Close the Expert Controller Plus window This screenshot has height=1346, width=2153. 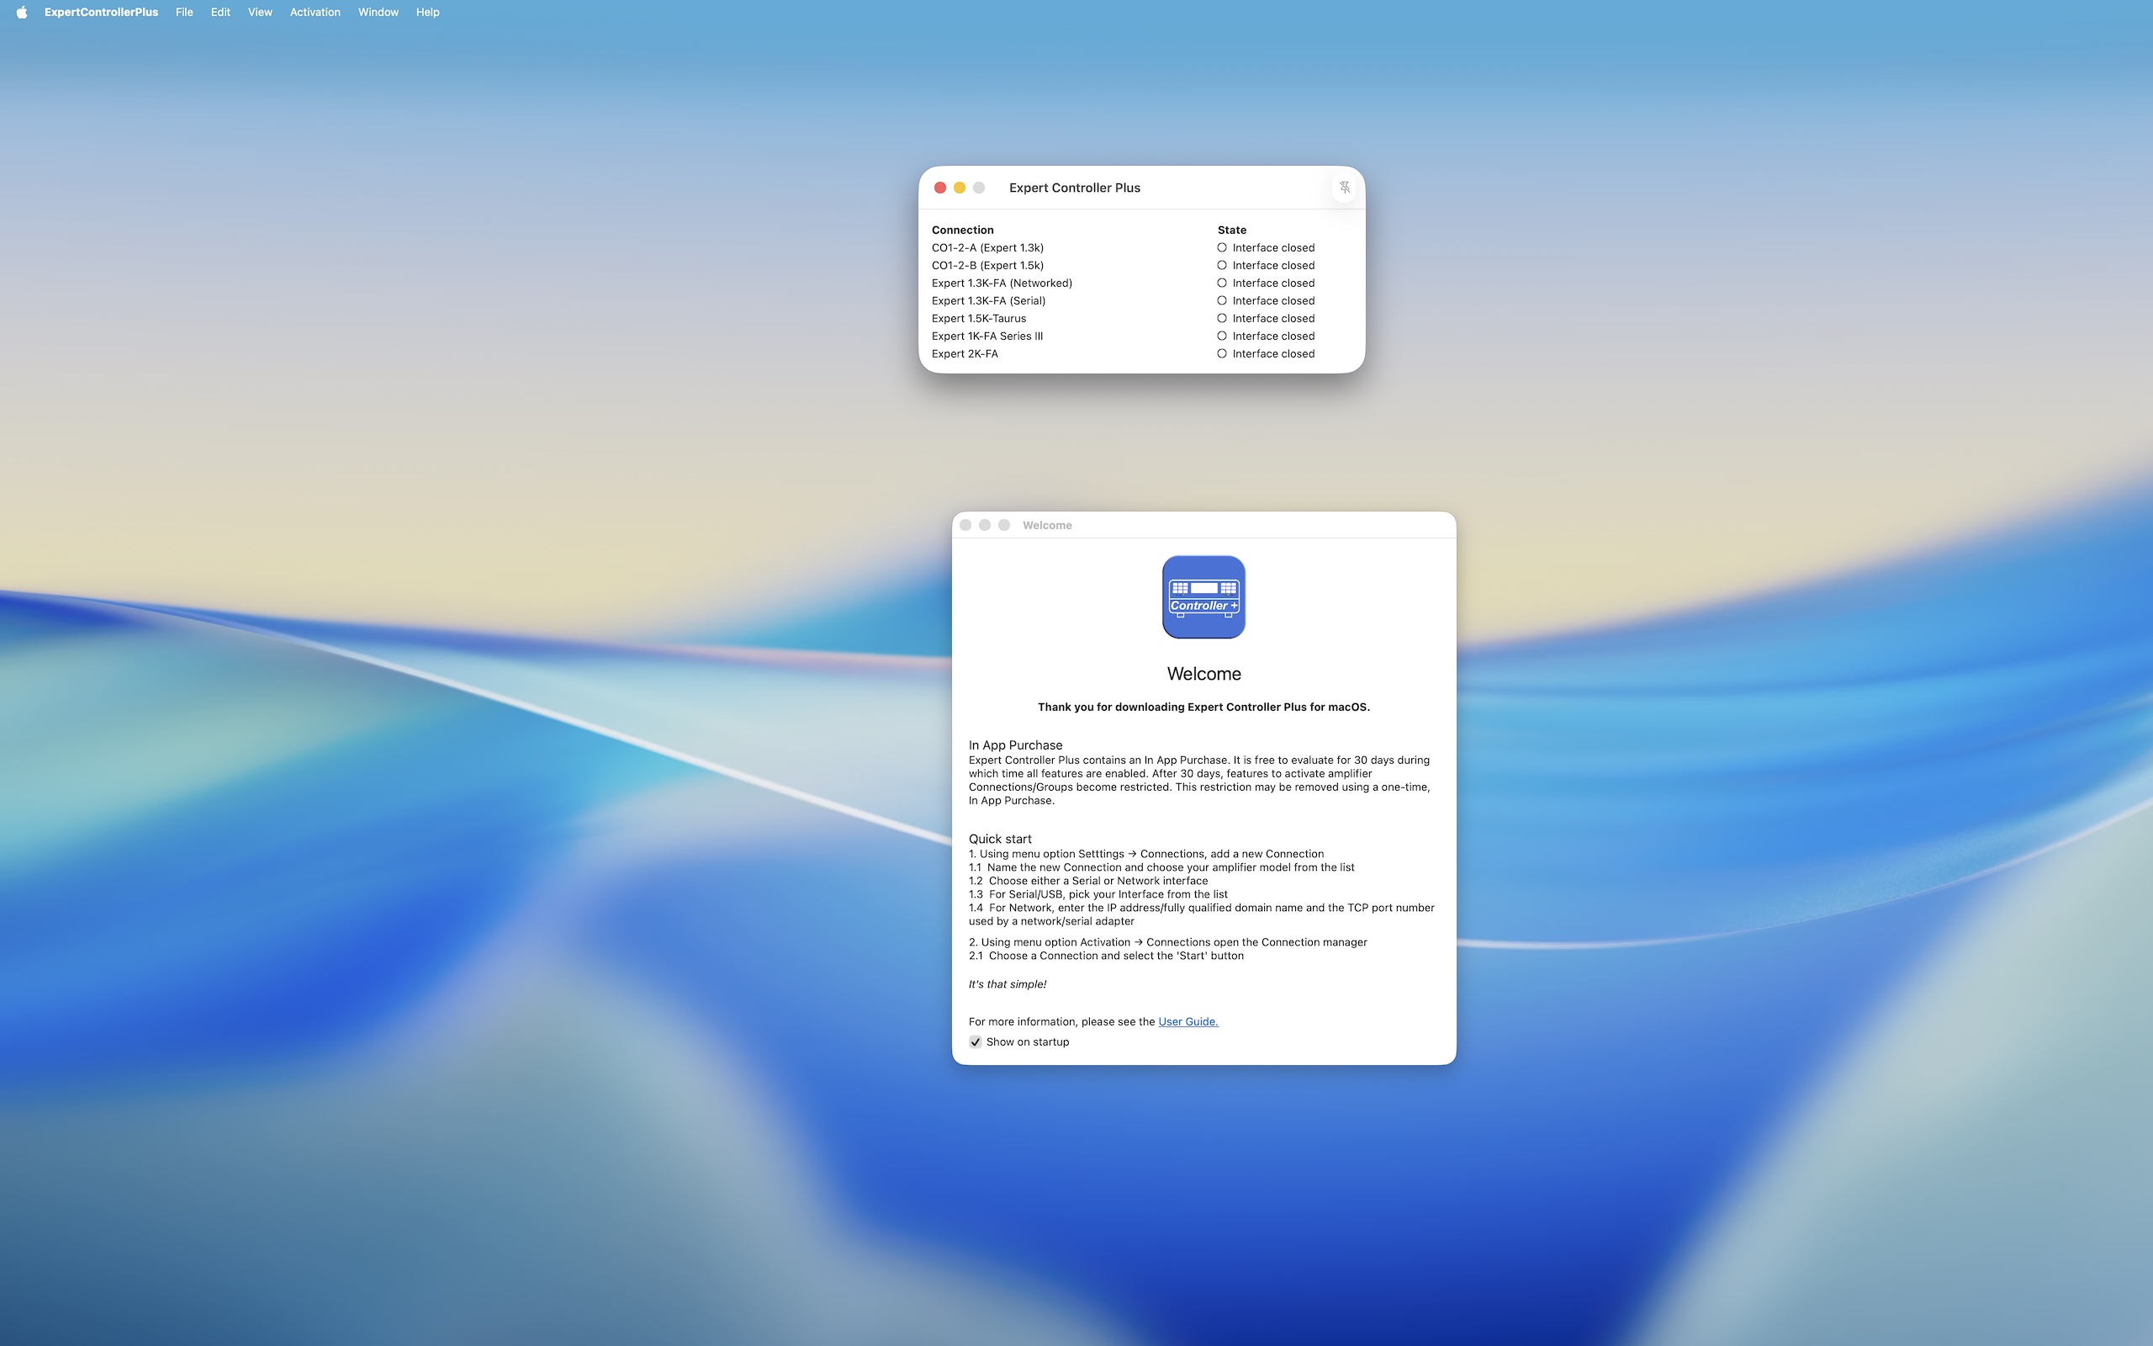tap(939, 187)
